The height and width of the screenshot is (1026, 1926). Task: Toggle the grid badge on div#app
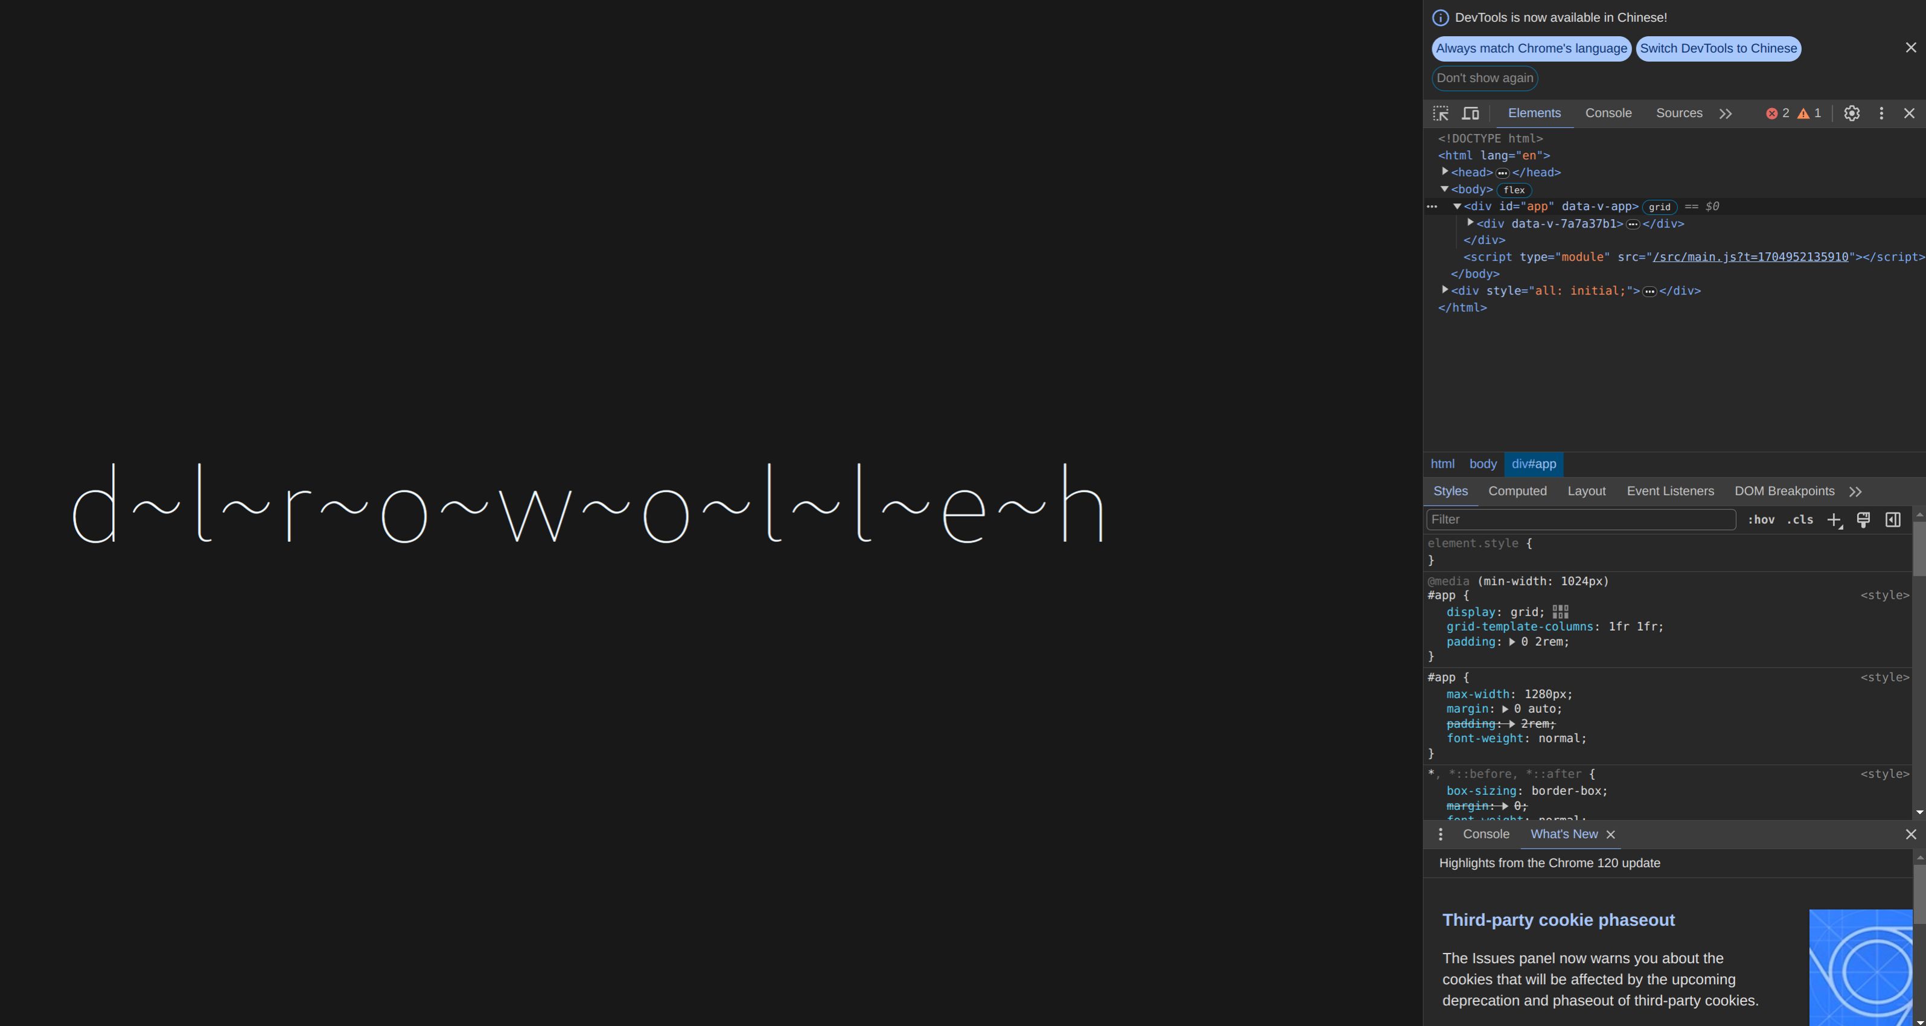pyautogui.click(x=1659, y=207)
